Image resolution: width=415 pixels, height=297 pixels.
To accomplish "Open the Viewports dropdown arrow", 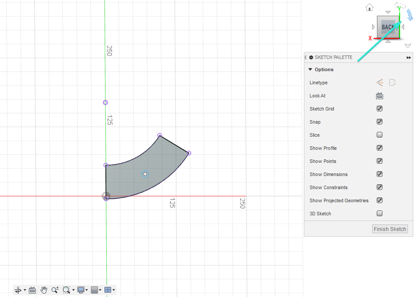I will [x=114, y=290].
